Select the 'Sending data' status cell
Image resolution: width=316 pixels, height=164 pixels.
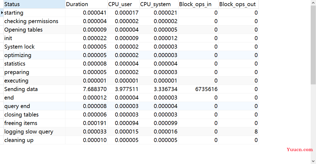(x=35, y=89)
